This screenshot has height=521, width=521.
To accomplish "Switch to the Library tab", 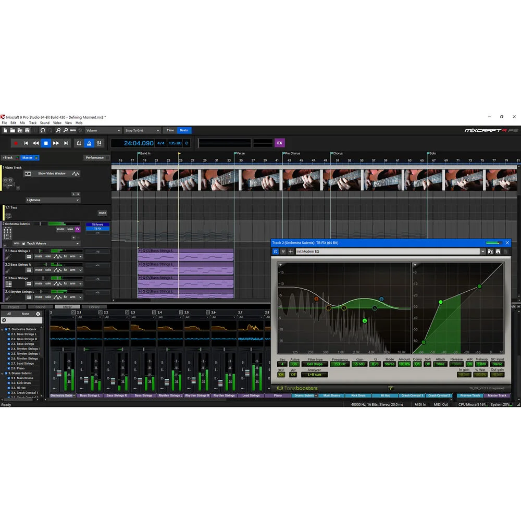I will [x=94, y=307].
